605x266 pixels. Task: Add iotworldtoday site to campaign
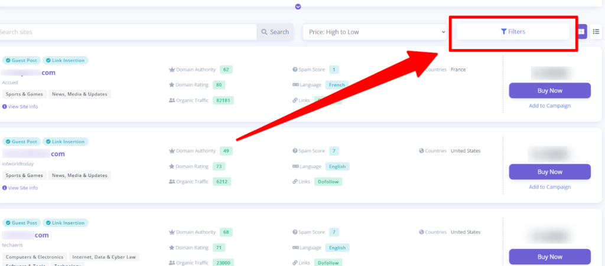tap(550, 187)
